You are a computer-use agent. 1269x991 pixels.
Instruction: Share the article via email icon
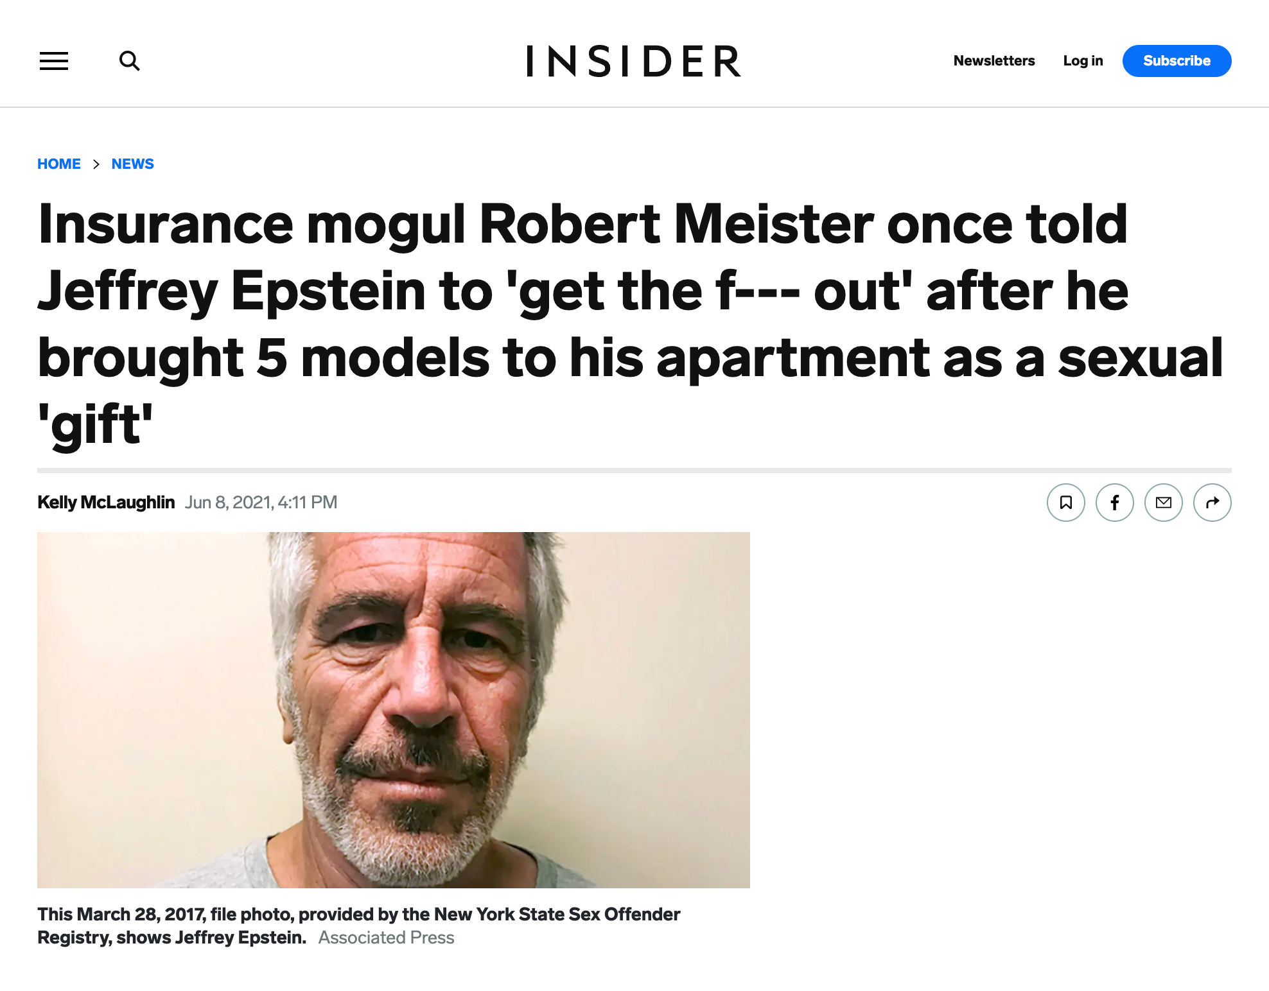tap(1163, 503)
